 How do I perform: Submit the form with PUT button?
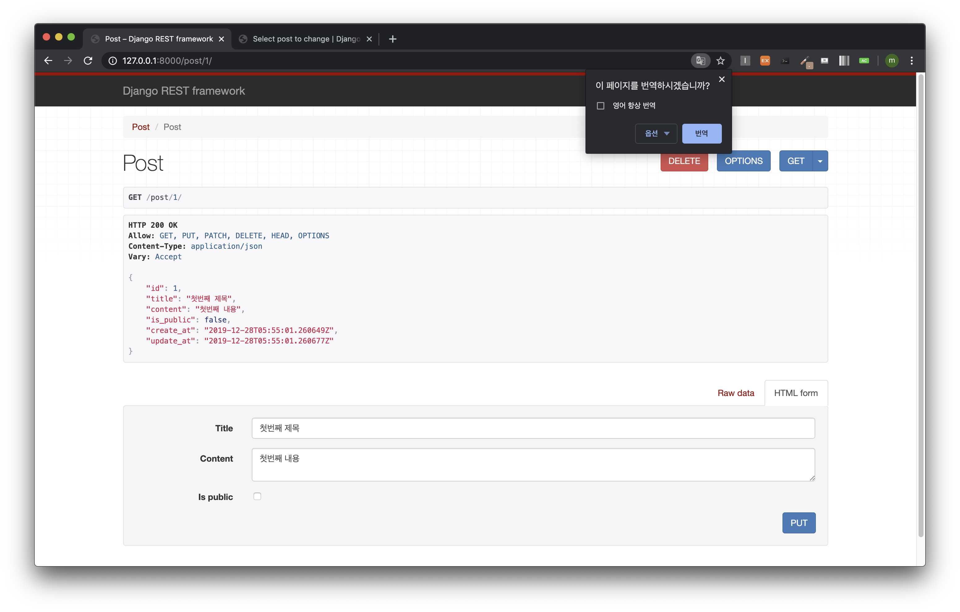coord(799,523)
